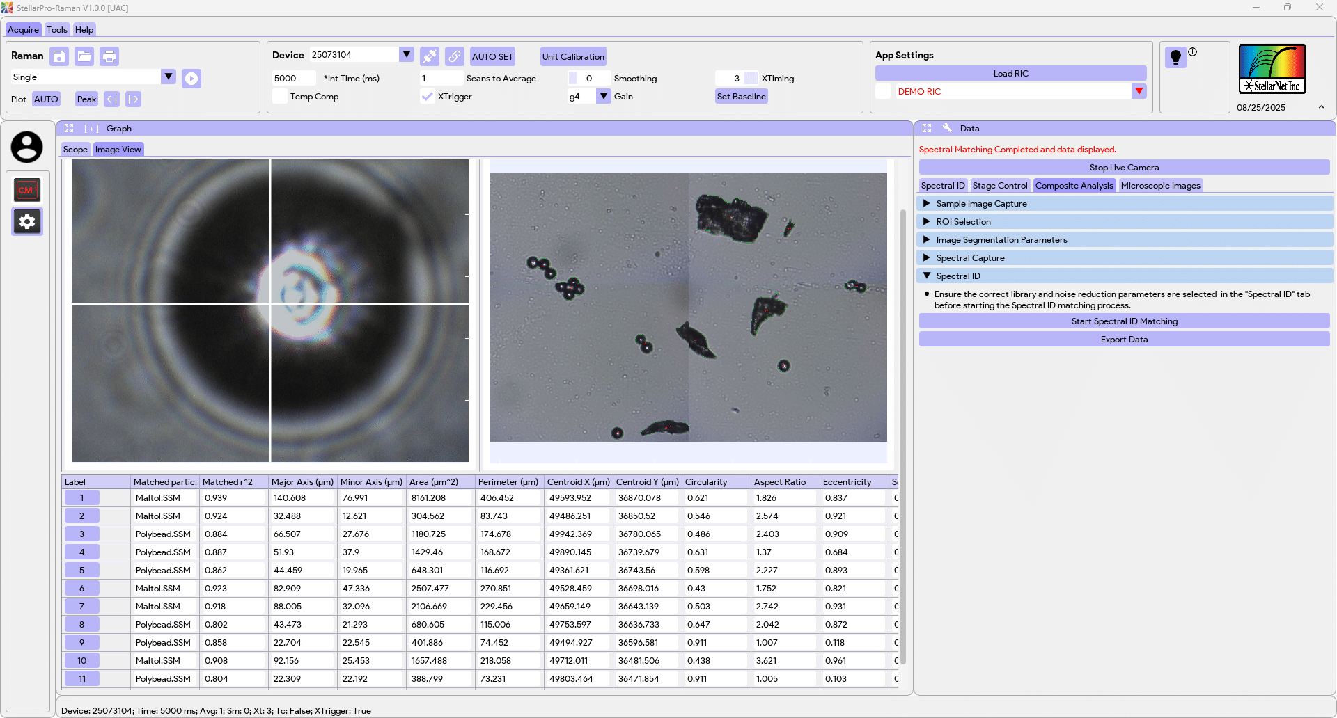The height and width of the screenshot is (718, 1337).
Task: Click the [+] icon in Graph header
Action: pyautogui.click(x=91, y=129)
